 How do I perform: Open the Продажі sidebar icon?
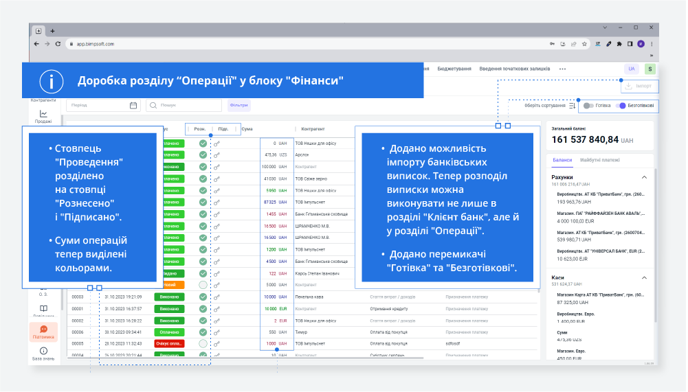tap(43, 115)
